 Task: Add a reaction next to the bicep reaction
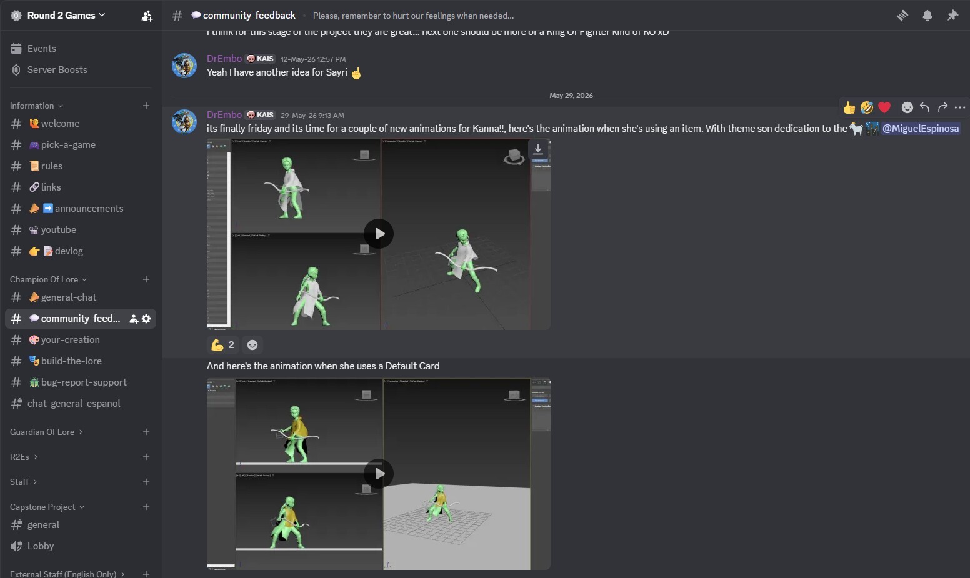tap(252, 345)
